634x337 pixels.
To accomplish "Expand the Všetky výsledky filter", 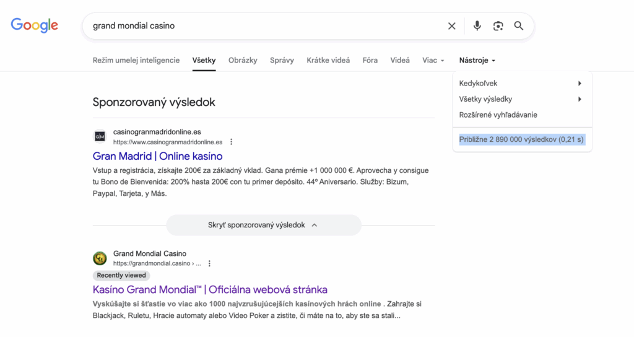I will (x=521, y=99).
